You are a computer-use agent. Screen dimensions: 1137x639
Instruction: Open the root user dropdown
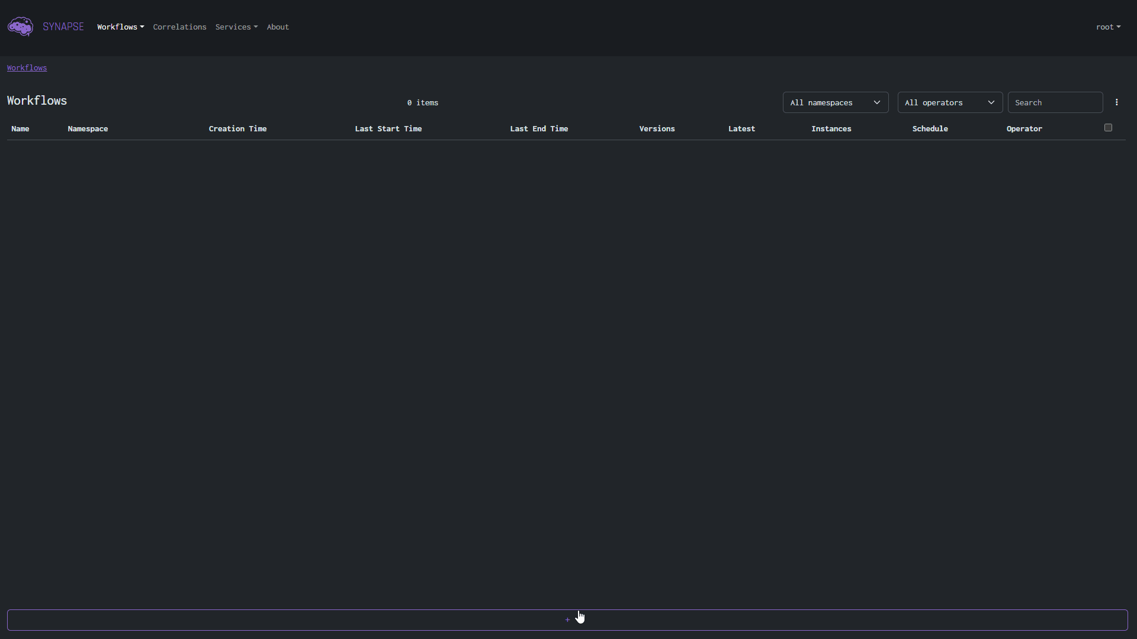click(x=1107, y=27)
